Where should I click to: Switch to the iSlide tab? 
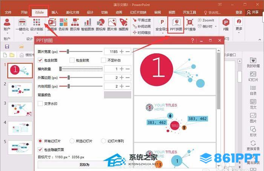coord(39,12)
